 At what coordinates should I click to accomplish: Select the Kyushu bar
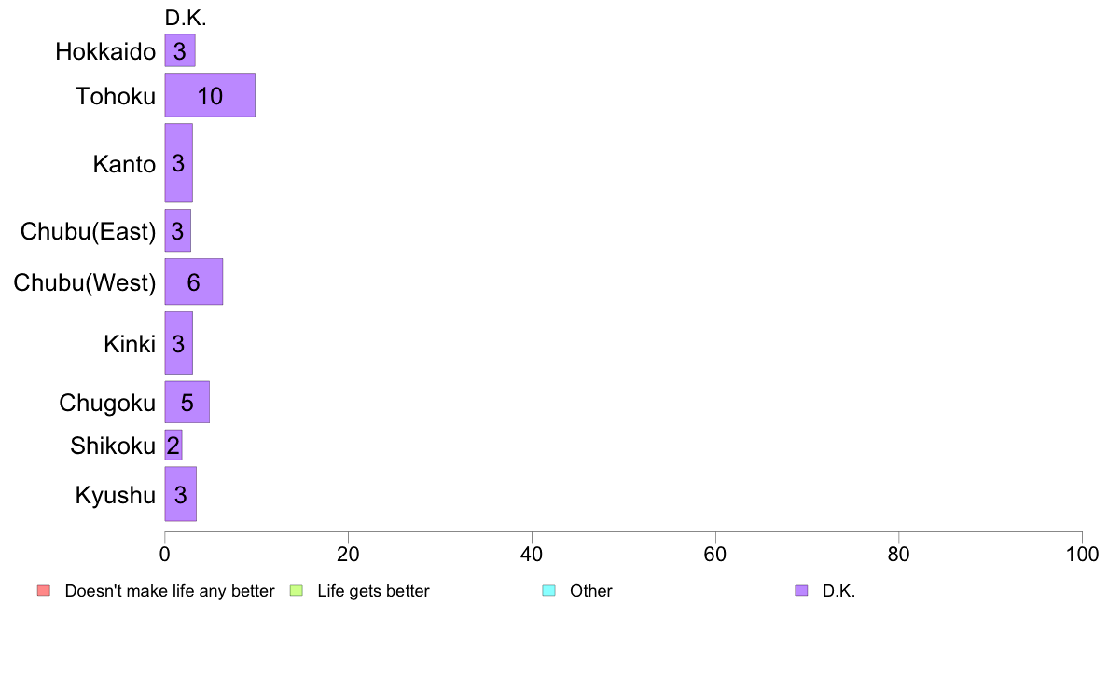[x=180, y=494]
